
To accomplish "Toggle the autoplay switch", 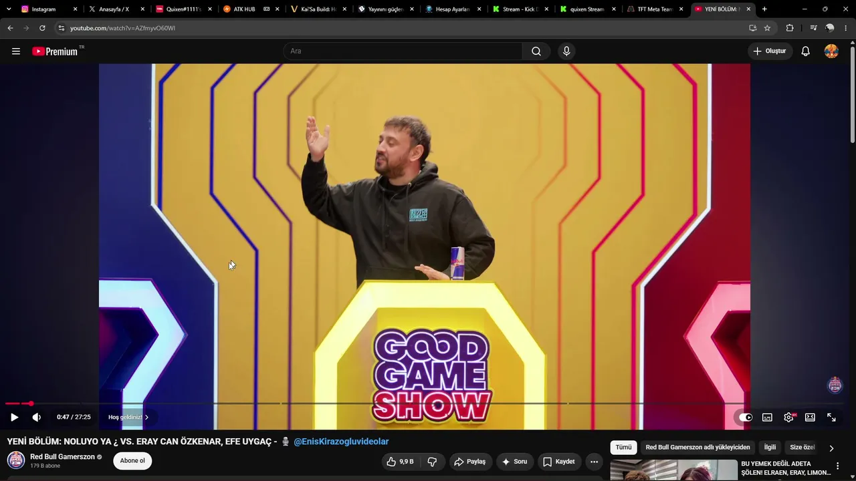I will point(746,418).
